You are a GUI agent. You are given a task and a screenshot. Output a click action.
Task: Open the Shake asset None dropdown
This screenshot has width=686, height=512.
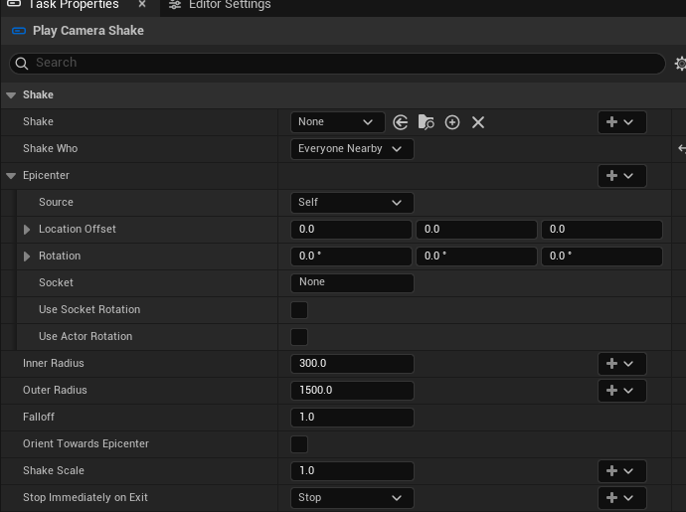(x=337, y=122)
